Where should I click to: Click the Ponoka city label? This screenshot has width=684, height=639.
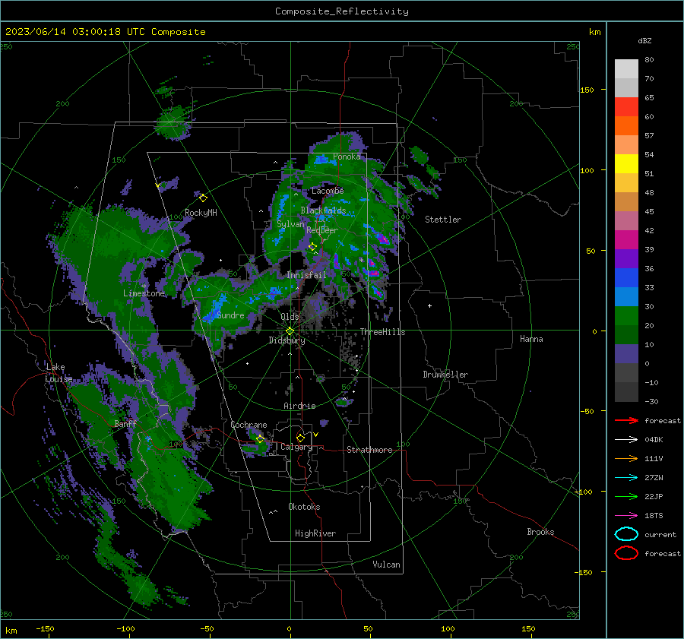tap(347, 157)
